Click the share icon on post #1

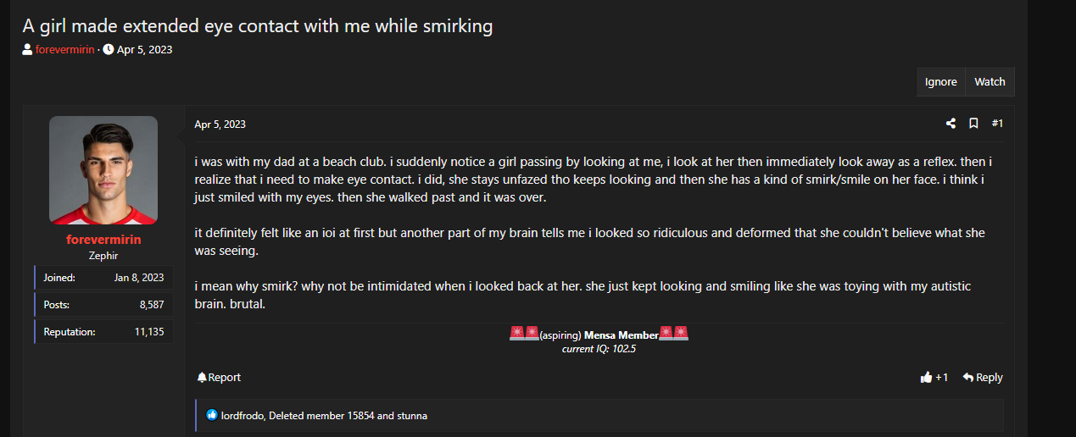951,124
